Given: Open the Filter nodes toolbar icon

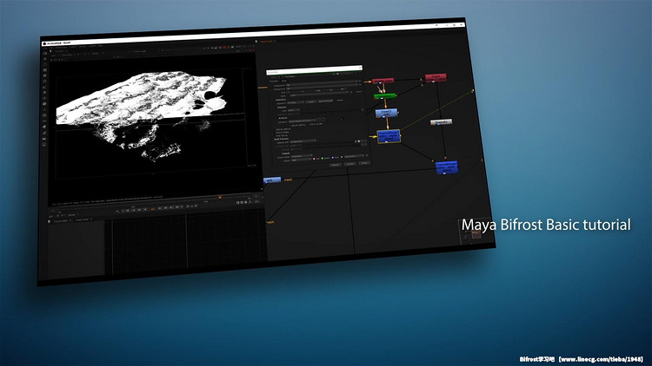Looking at the screenshot, I should point(45,82).
